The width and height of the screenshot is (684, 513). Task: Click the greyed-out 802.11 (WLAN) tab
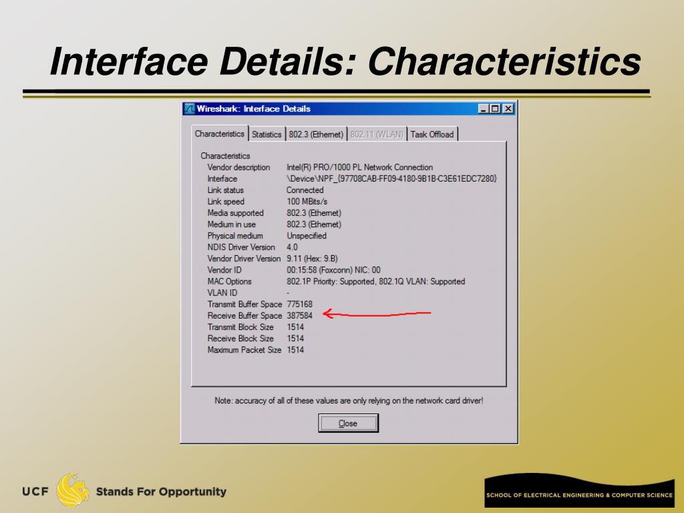coord(377,134)
